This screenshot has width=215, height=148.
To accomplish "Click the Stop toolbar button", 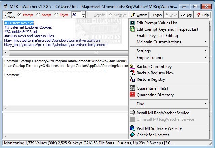I will (156, 15).
